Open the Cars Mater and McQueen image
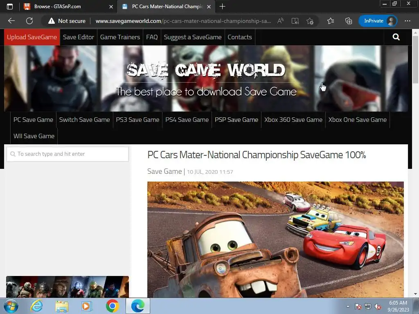The height and width of the screenshot is (314, 419). 275,240
